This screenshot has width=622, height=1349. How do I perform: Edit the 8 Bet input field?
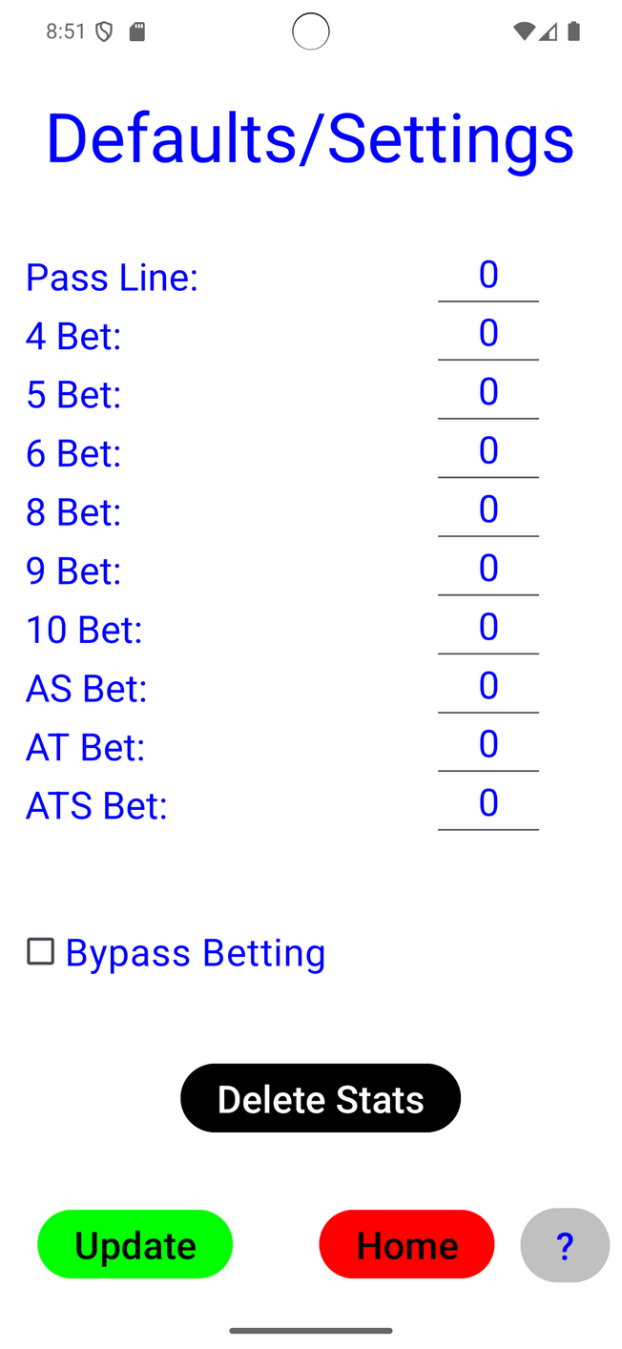tap(488, 510)
